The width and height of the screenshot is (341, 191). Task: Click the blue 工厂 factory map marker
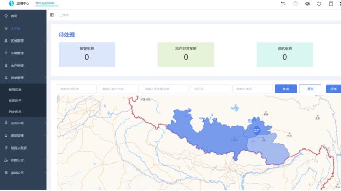pos(257,131)
